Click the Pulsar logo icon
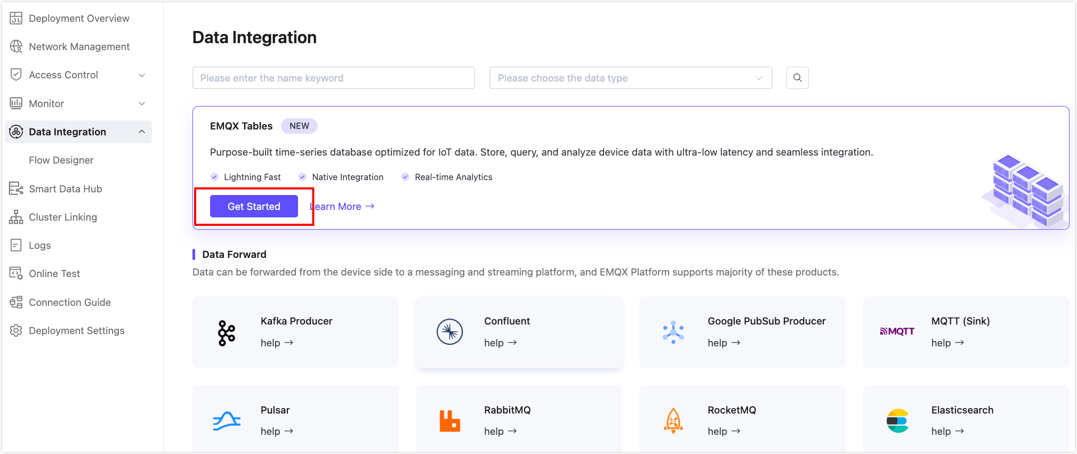Image resolution: width=1077 pixels, height=454 pixels. 227,421
